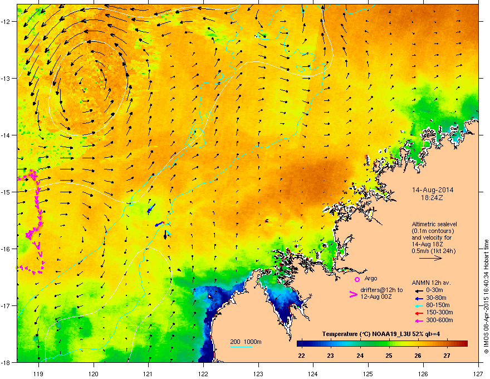Click the green 24.5 degree region of colorbar
Screen dimensions: 490x379
(375, 343)
